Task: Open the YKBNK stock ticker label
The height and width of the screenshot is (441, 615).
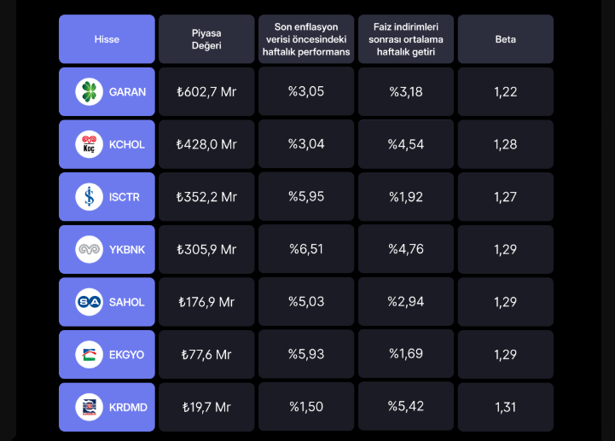Action: pos(127,250)
